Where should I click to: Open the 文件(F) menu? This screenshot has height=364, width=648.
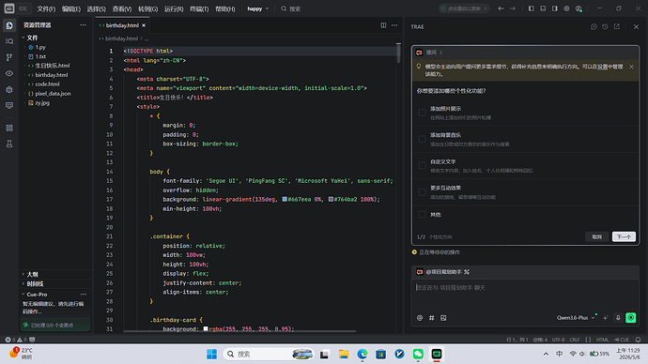click(x=46, y=8)
